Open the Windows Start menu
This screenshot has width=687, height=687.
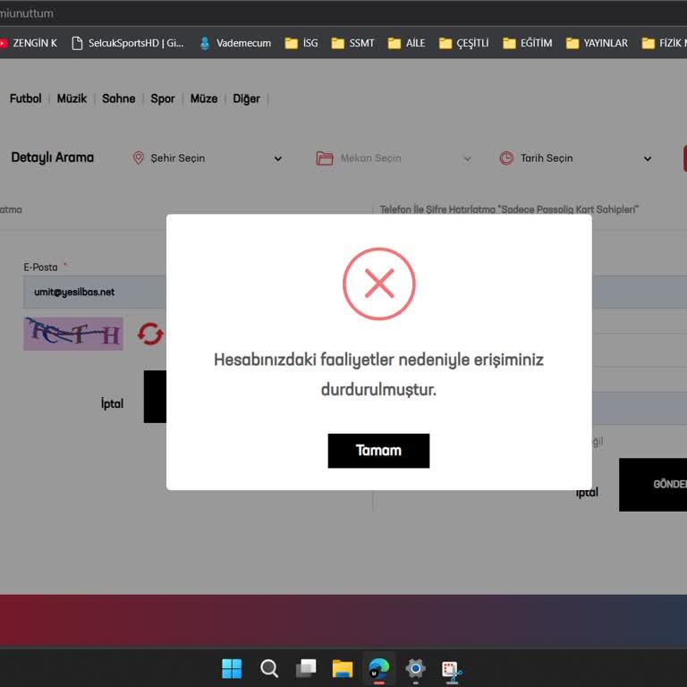[232, 668]
